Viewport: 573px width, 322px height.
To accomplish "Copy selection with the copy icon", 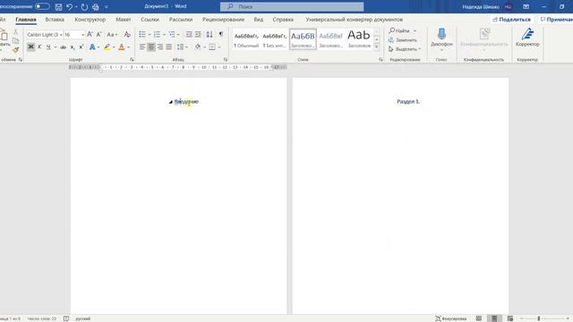I will [15, 41].
